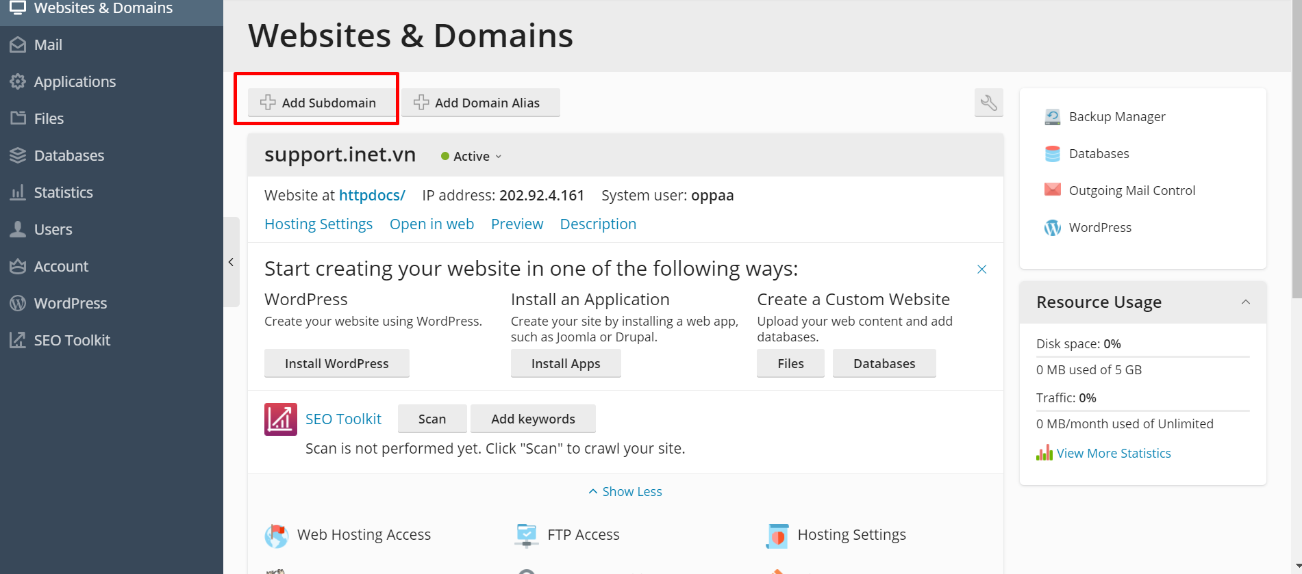The width and height of the screenshot is (1302, 574).
Task: Click the Traffic usage bar
Action: tap(1143, 410)
